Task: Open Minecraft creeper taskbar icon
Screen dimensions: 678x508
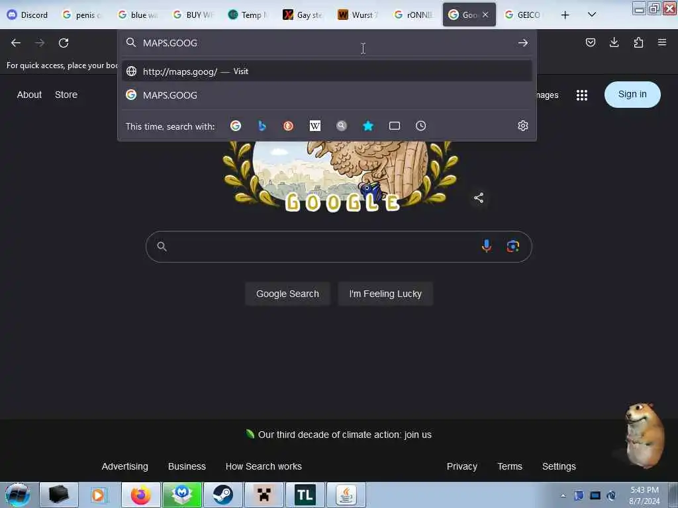Action: (264, 495)
